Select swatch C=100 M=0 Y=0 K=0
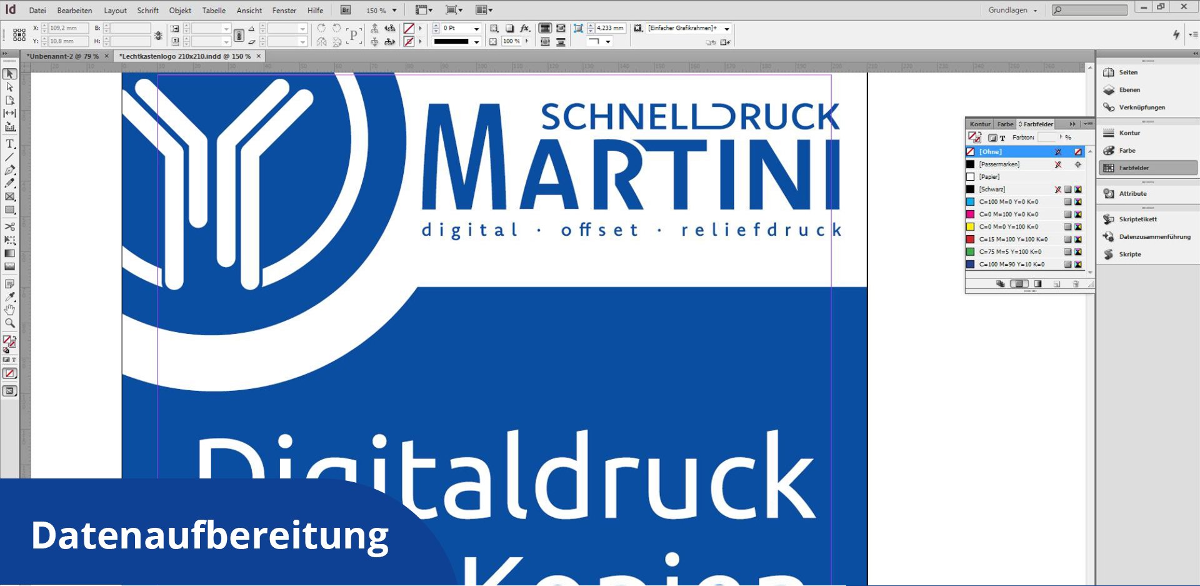 click(x=1025, y=202)
